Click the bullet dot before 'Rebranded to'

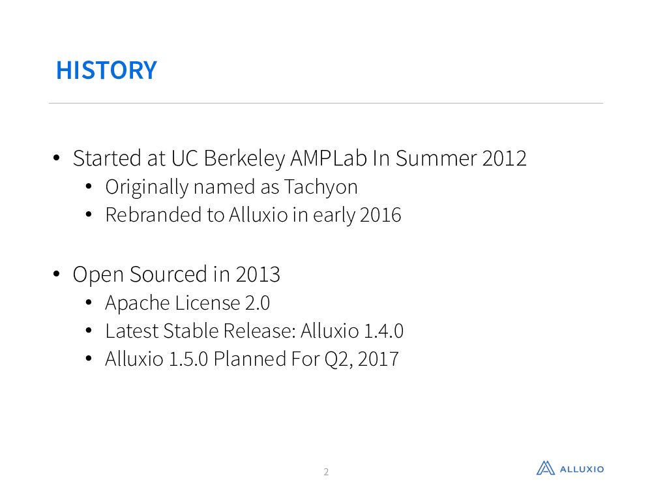[89, 215]
